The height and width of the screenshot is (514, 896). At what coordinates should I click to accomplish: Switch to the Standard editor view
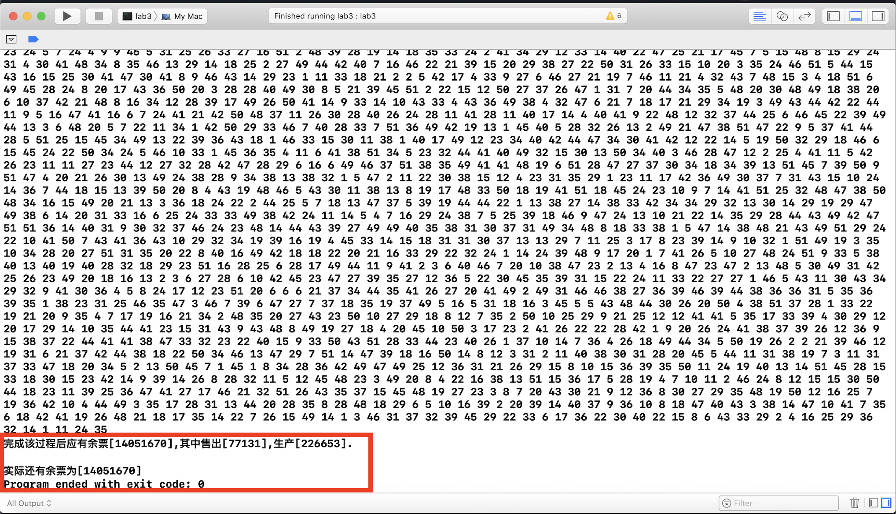click(760, 16)
